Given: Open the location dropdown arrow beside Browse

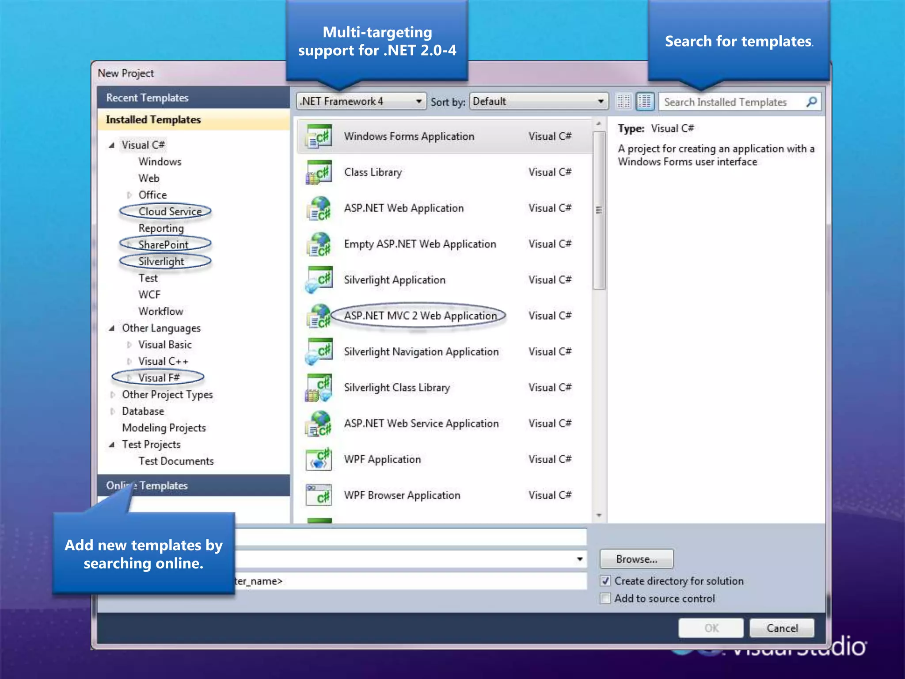Looking at the screenshot, I should click(x=580, y=559).
